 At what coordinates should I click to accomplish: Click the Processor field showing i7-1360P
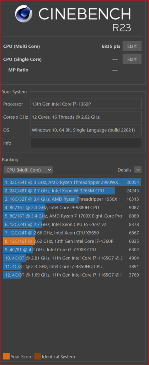(86, 104)
